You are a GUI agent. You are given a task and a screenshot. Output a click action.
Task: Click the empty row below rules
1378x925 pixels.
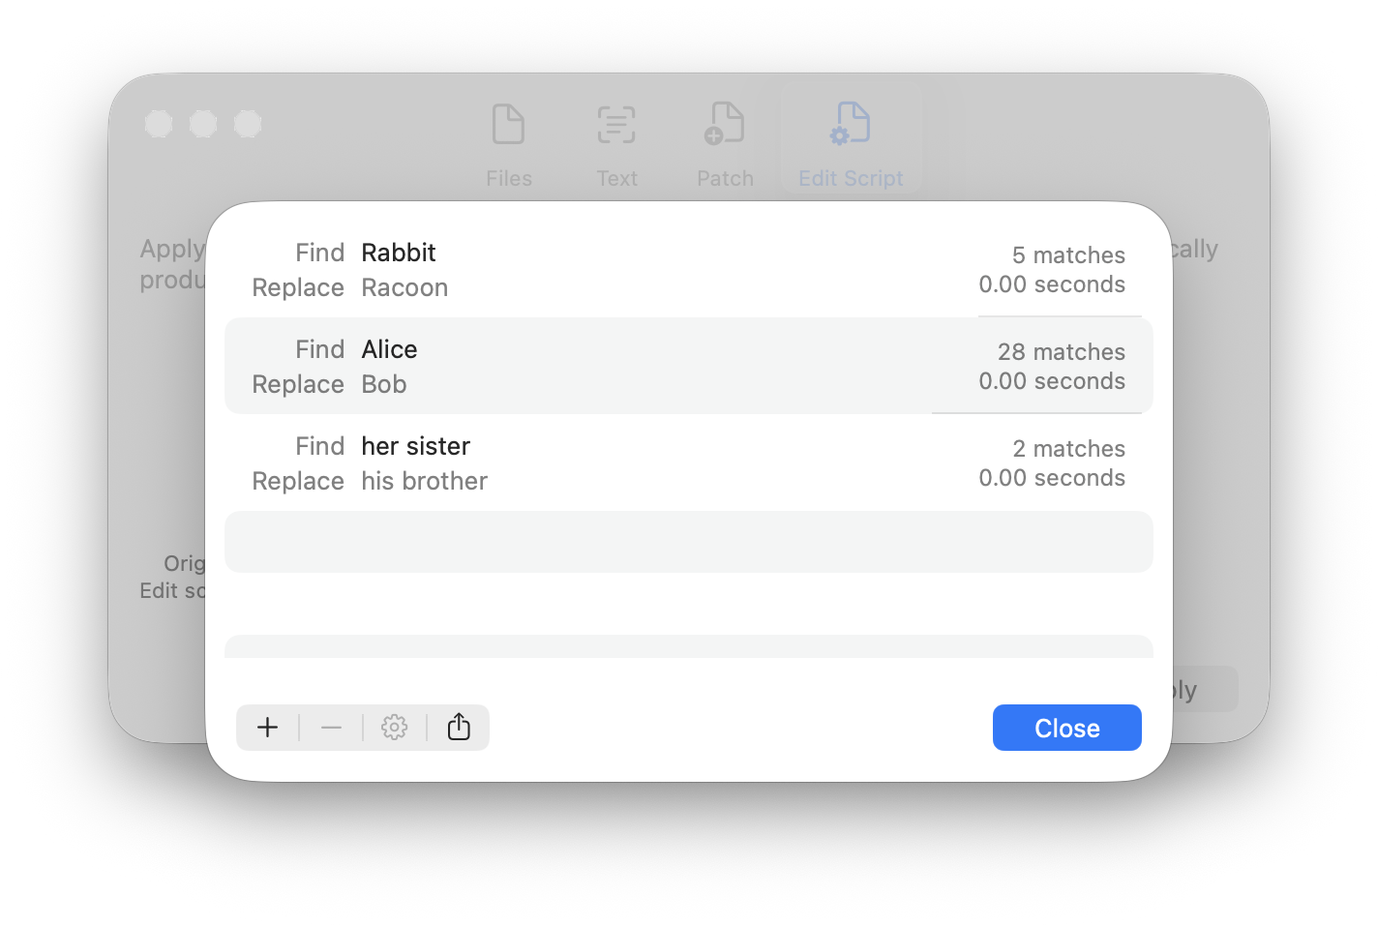tap(688, 542)
